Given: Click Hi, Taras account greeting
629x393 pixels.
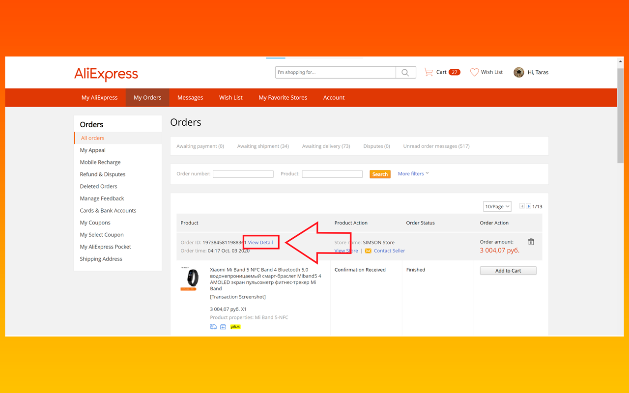Looking at the screenshot, I should click(538, 72).
